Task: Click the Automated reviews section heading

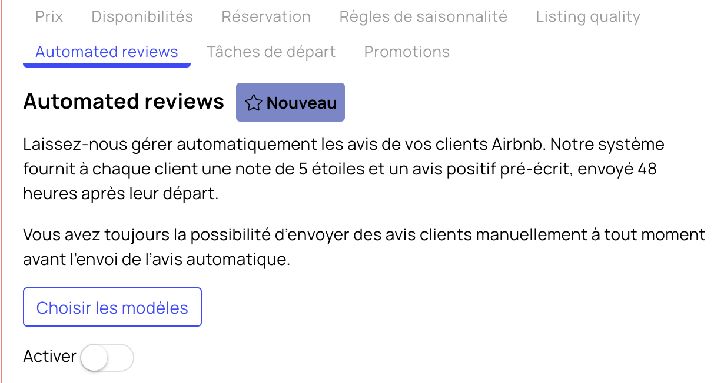Action: click(124, 102)
